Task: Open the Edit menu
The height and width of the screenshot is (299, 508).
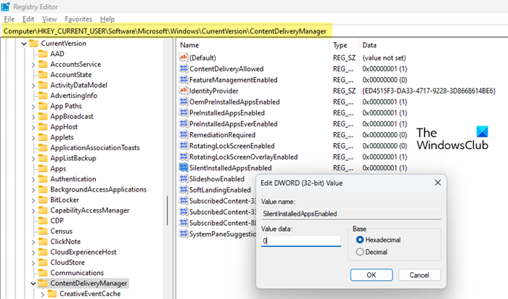Action: (28, 19)
